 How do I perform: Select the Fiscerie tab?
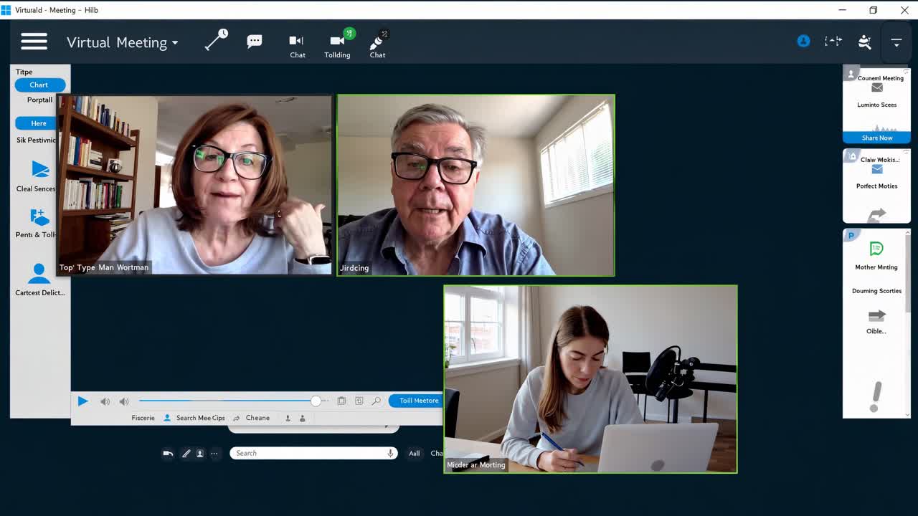(x=143, y=418)
